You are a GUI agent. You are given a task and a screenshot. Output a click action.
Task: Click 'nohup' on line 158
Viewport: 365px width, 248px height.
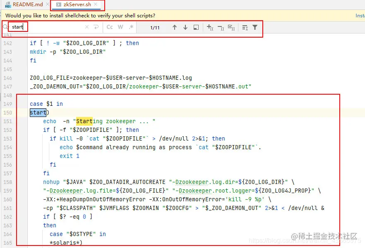(x=51, y=182)
